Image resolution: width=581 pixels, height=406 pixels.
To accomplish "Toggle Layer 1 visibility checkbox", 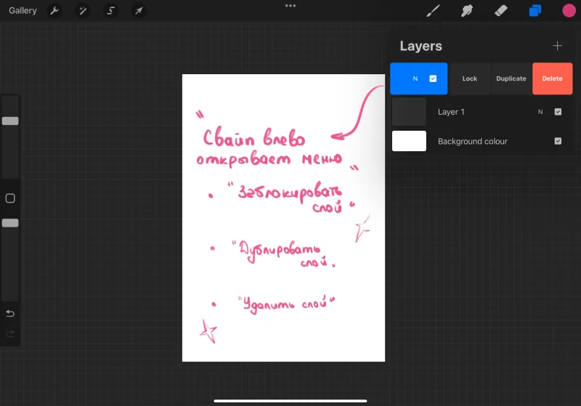I will click(x=558, y=112).
